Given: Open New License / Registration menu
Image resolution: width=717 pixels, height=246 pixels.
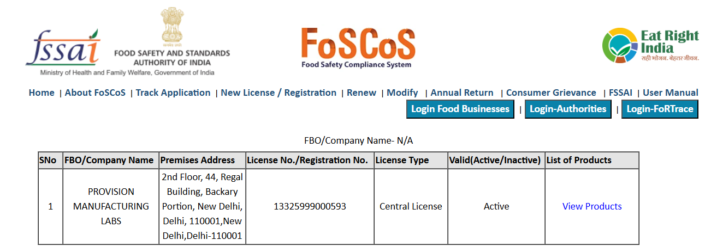Looking at the screenshot, I should (278, 93).
